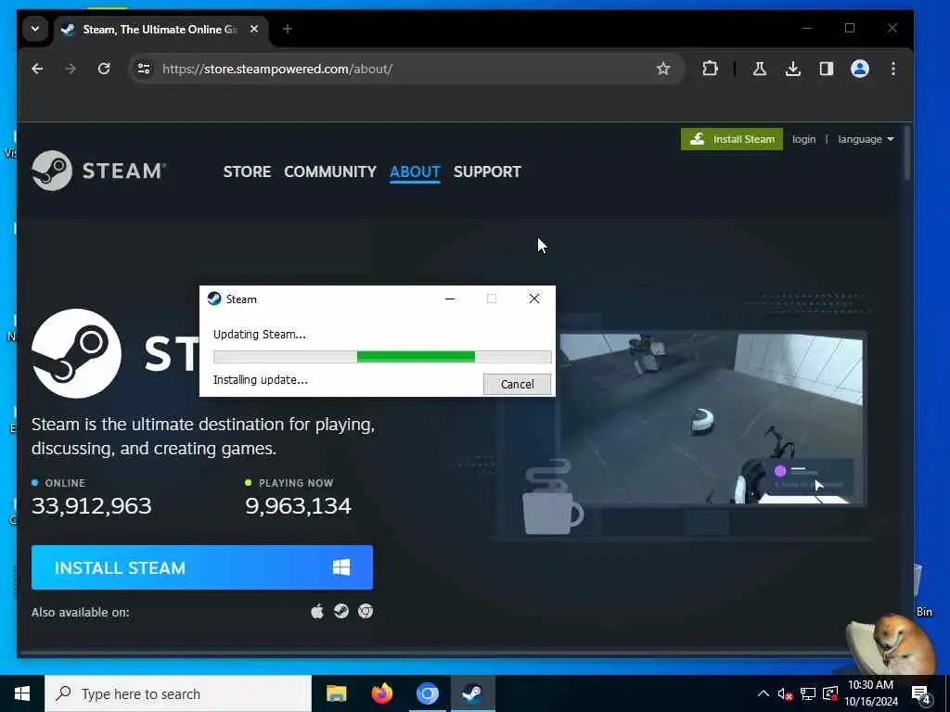
Task: Cancel the Steam update
Action: click(x=517, y=385)
